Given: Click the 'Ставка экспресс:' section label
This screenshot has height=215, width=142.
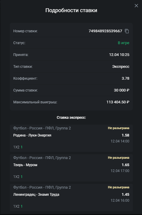Looking at the screenshot, I should point(71,118).
